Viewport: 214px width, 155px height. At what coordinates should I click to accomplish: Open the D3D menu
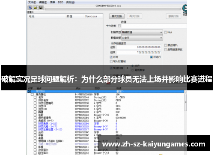60,2
